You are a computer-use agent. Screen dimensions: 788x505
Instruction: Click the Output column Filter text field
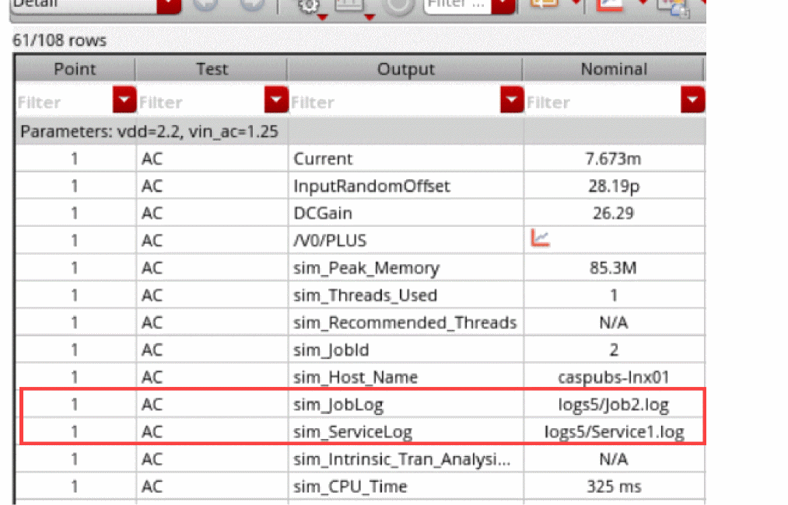coord(394,102)
